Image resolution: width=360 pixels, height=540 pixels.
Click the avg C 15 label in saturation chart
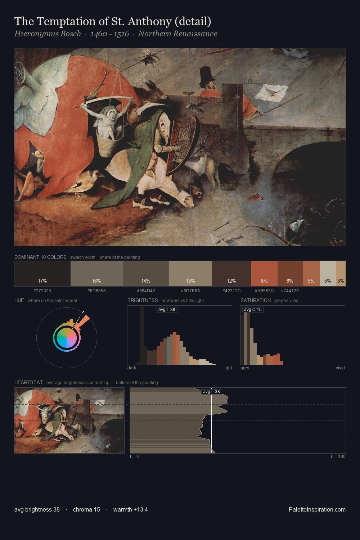(253, 310)
